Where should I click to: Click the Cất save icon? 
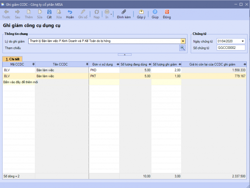point(49,12)
